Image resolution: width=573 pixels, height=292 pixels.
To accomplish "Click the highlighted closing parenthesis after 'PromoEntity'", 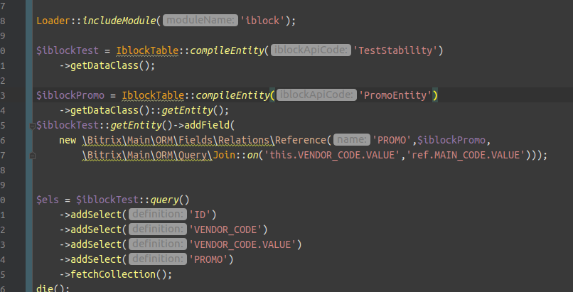I will coord(435,96).
